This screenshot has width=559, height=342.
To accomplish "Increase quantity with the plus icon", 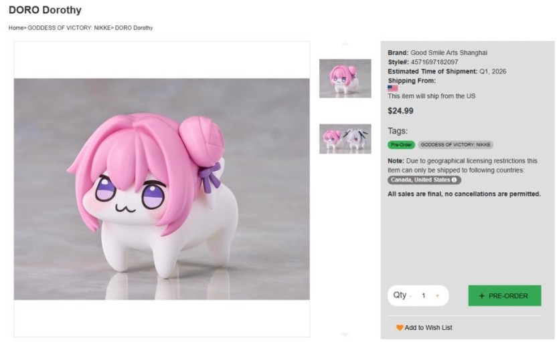I will click(437, 296).
